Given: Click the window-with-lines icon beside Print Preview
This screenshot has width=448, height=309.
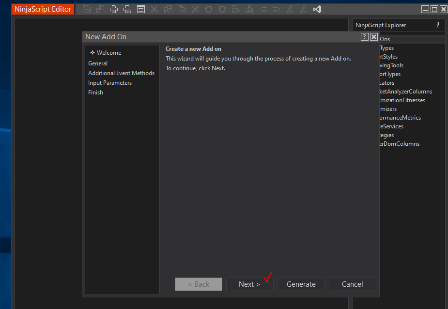Looking at the screenshot, I should click(141, 9).
